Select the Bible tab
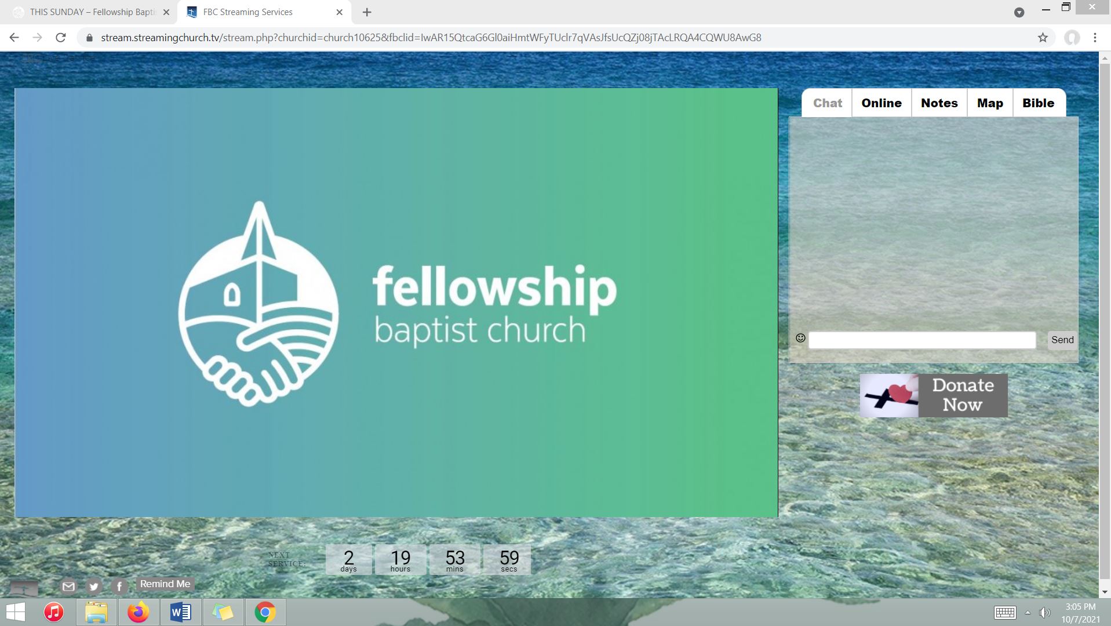The height and width of the screenshot is (626, 1111). (x=1039, y=103)
